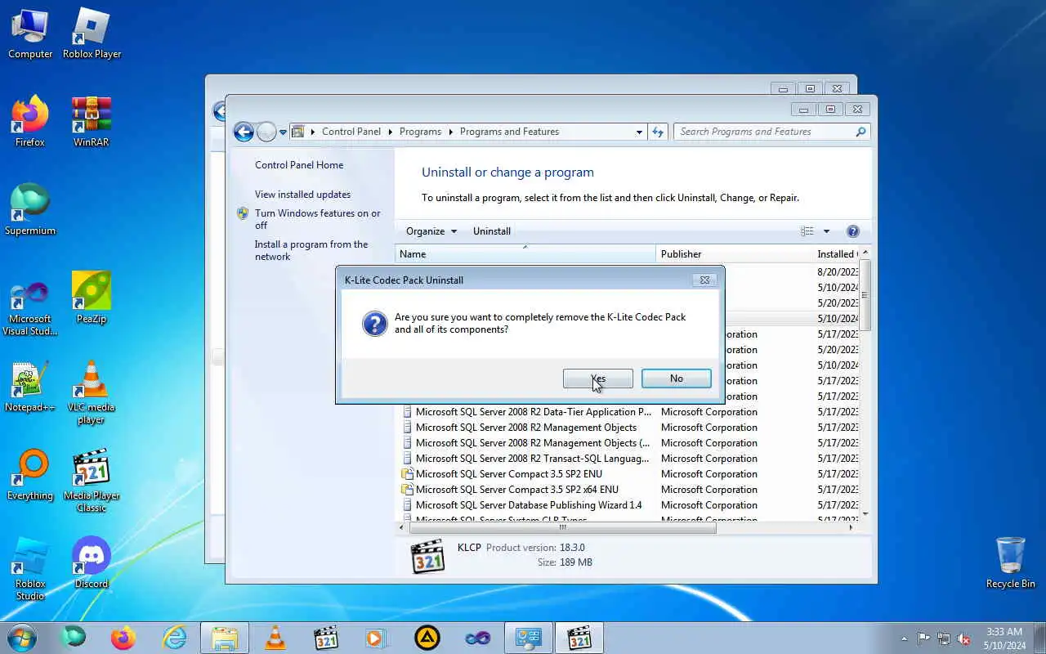Click Turn Windows features on or off
Image resolution: width=1046 pixels, height=654 pixels.
317,219
